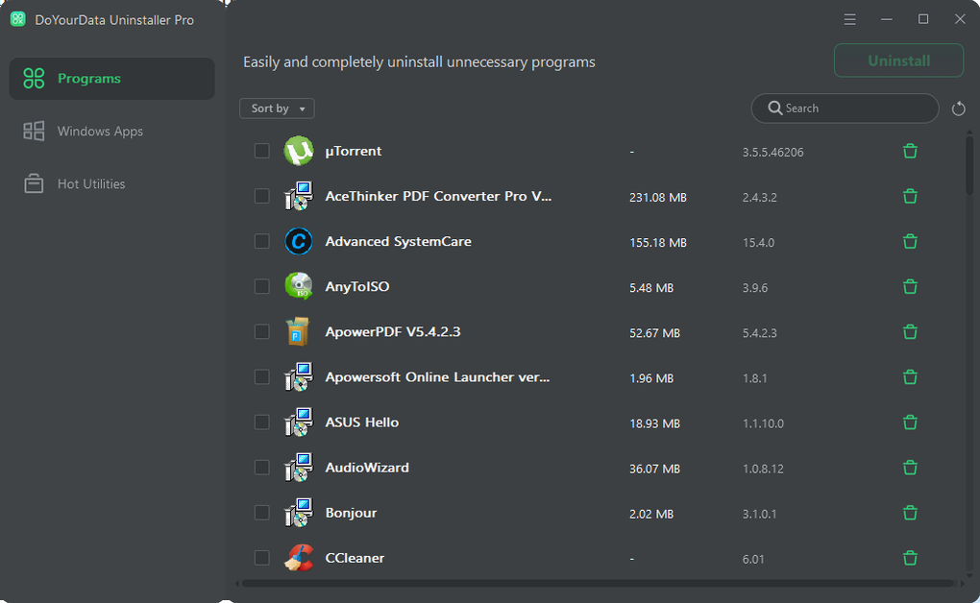
Task: Click the trash icon for AudioWizard
Action: tap(910, 468)
